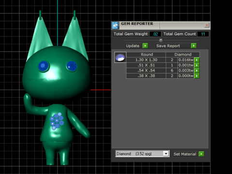Click the 0.000tw weight cell

[x=186, y=76]
